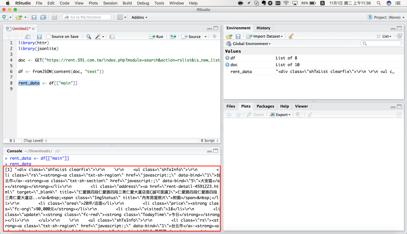View console working directory arrow icon
Screen dimensions: 407x234
pyautogui.click(x=58, y=151)
